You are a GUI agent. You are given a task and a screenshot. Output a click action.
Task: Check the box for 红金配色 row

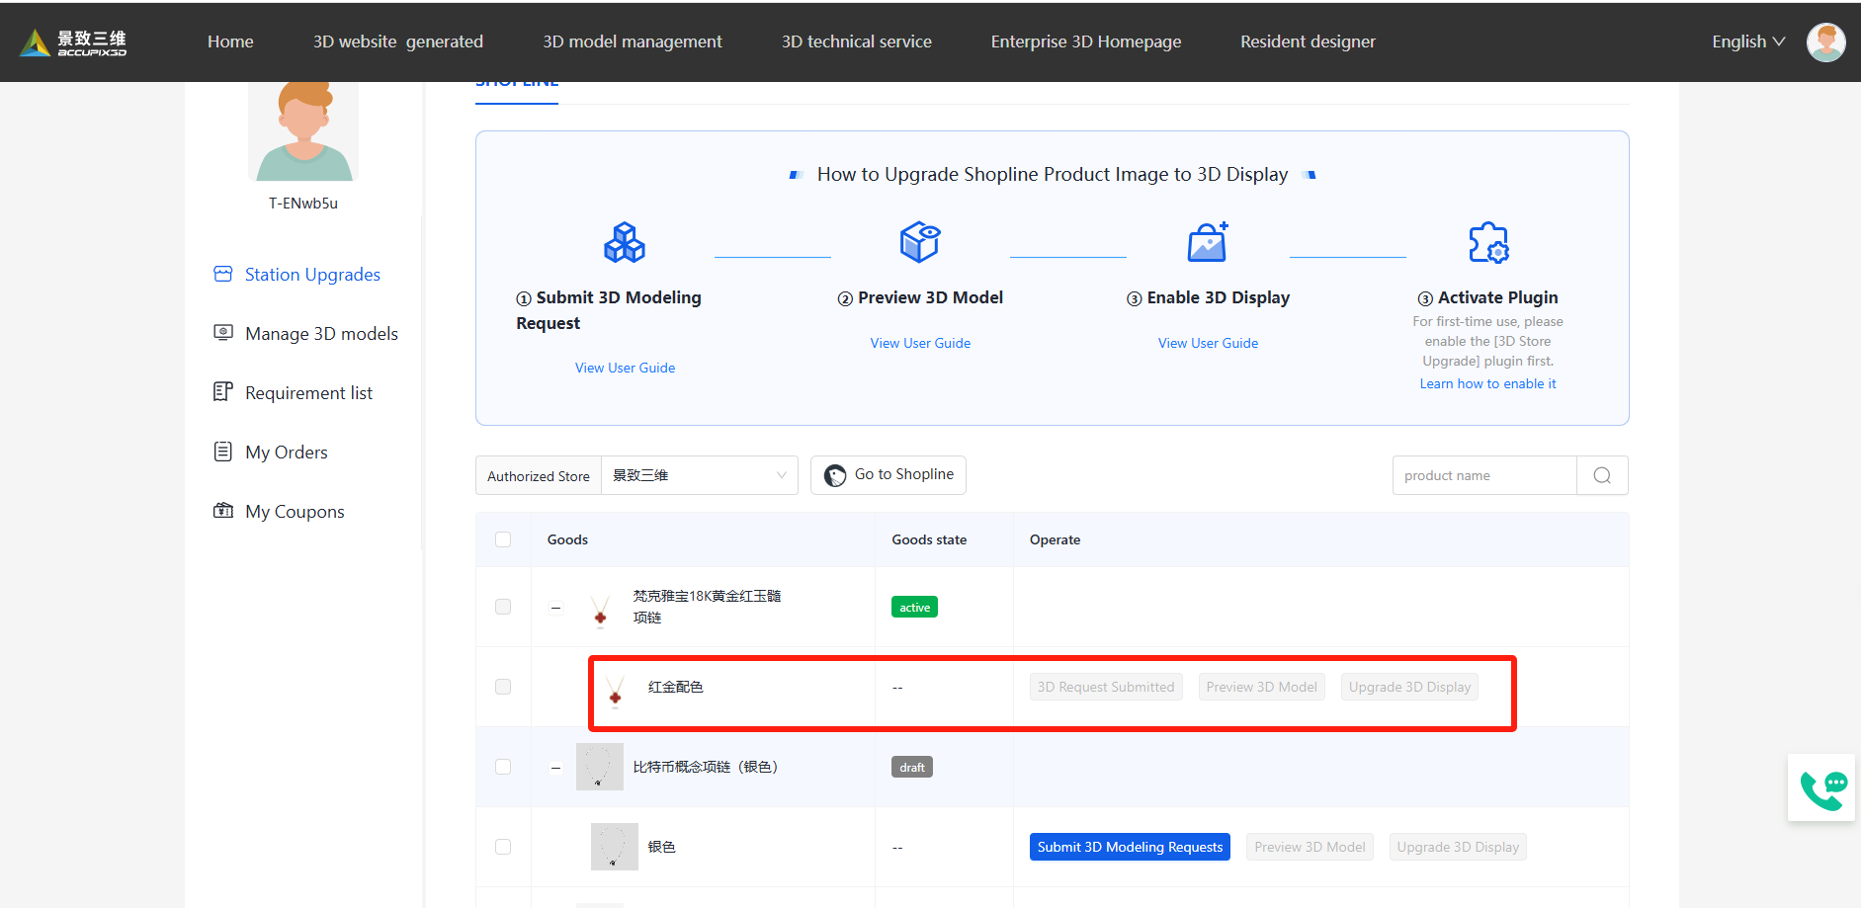point(503,687)
